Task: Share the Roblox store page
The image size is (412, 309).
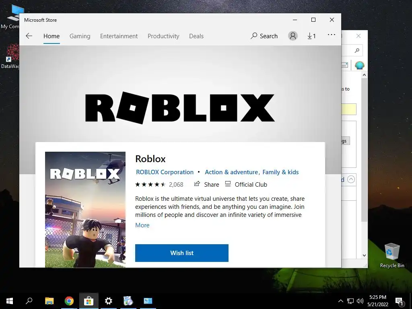Action: tap(206, 184)
